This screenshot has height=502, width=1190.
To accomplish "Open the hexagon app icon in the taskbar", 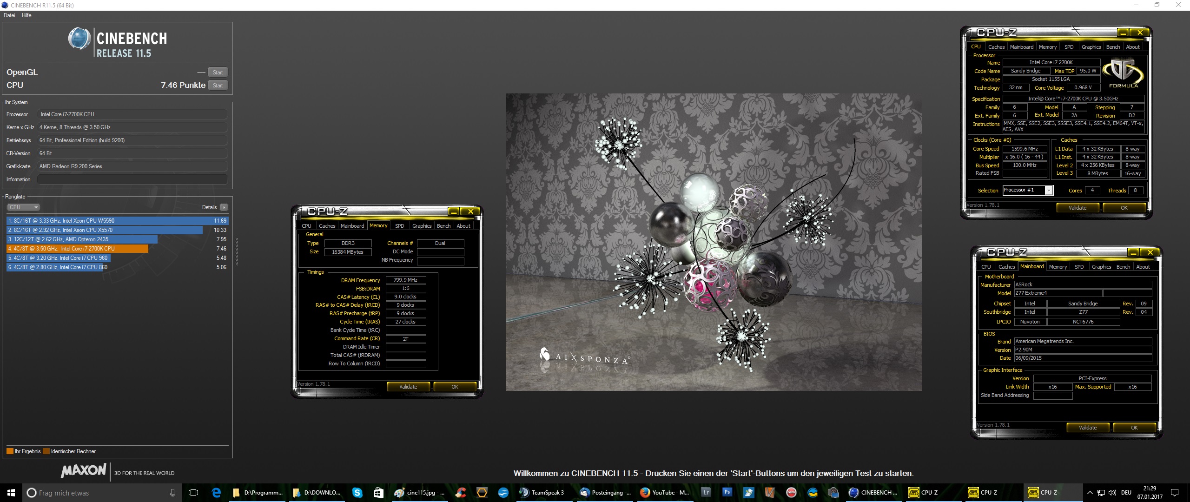I will click(482, 493).
